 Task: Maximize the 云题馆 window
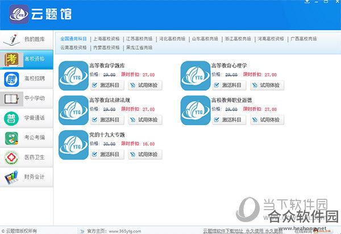[x=326, y=2]
